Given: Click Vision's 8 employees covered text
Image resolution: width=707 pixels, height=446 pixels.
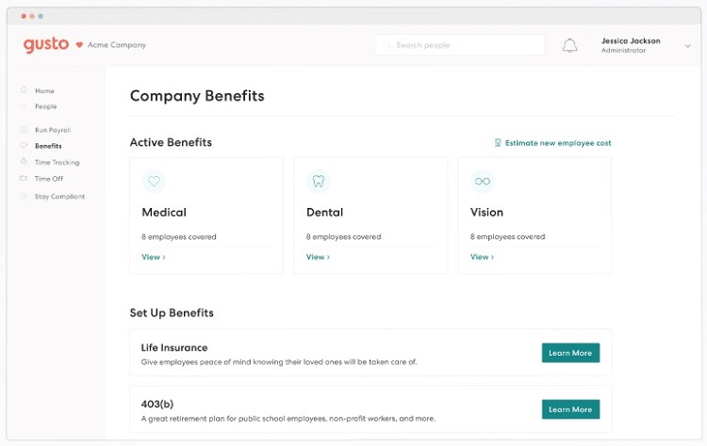Looking at the screenshot, I should pyautogui.click(x=508, y=237).
